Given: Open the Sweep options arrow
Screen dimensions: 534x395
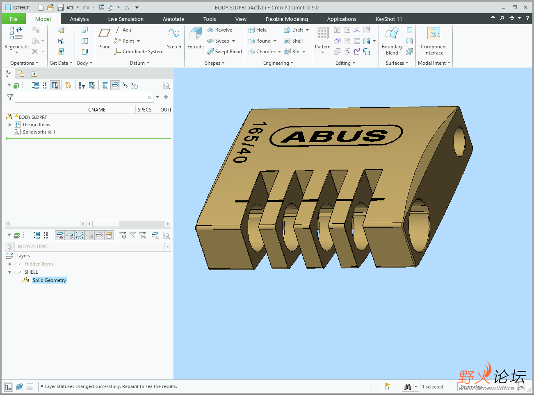Looking at the screenshot, I should (x=234, y=41).
